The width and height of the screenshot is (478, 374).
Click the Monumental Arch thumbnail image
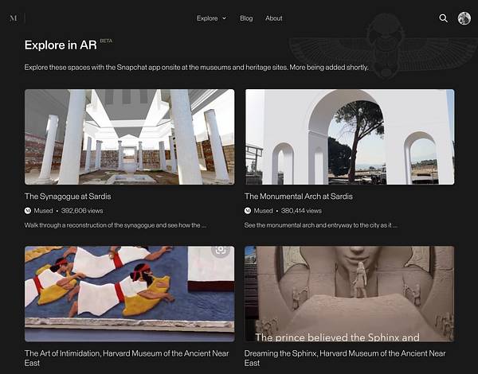click(350, 137)
